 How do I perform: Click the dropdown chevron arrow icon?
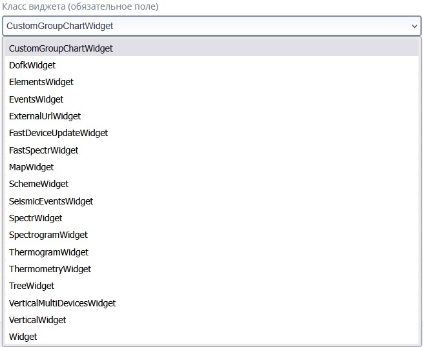tap(414, 26)
